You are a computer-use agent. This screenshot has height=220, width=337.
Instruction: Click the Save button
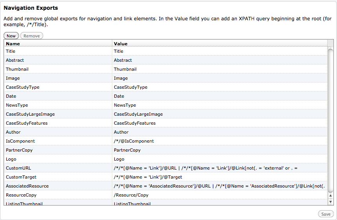[326, 214]
